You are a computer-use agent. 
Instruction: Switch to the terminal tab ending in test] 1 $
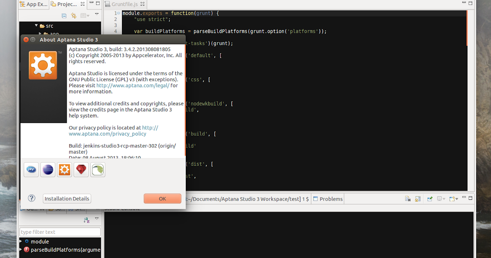click(248, 199)
